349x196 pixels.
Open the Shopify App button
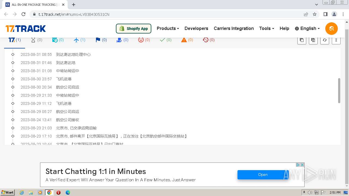[134, 29]
